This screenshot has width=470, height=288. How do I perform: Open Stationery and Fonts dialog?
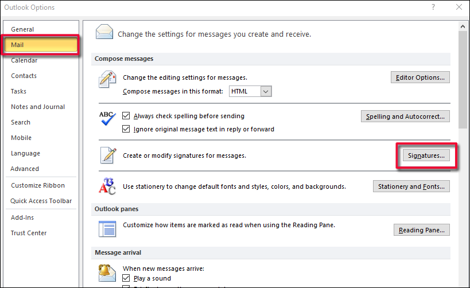411,186
